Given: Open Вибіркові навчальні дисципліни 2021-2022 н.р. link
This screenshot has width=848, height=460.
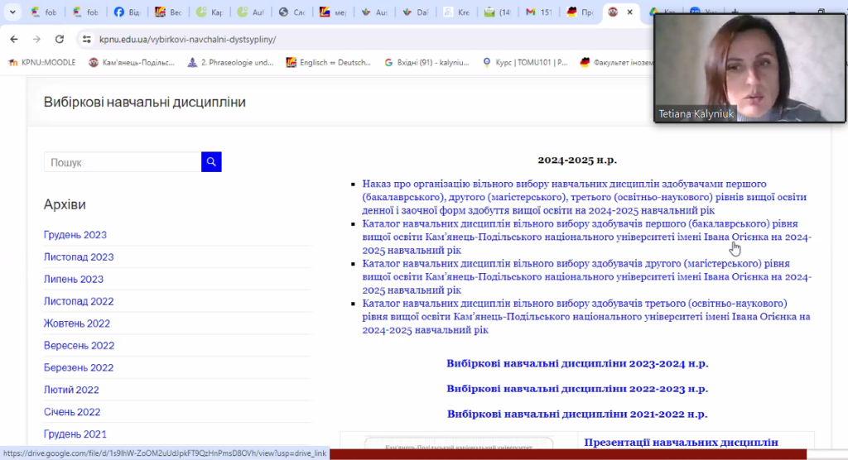Looking at the screenshot, I should [577, 414].
